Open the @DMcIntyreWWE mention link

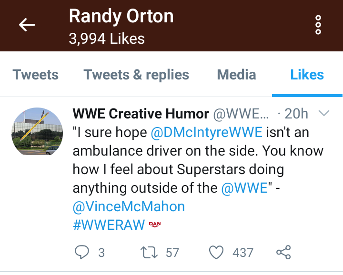click(x=206, y=133)
